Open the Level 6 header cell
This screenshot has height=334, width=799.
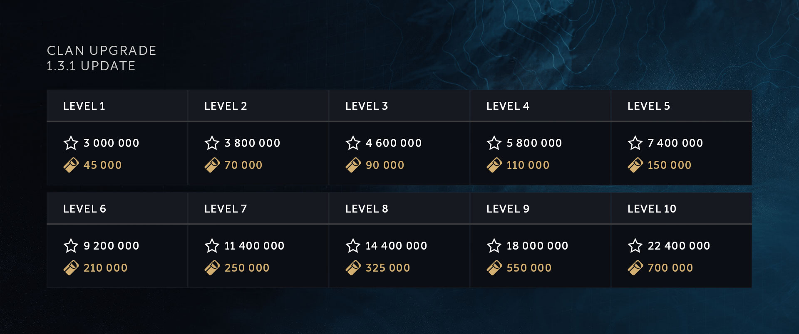click(x=84, y=209)
